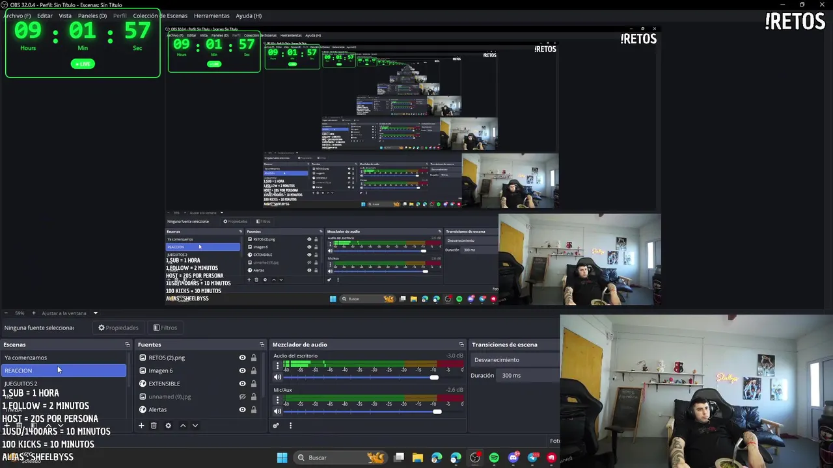This screenshot has height=468, width=833.
Task: Mute Audio del escritorio speaker icon
Action: (x=277, y=377)
